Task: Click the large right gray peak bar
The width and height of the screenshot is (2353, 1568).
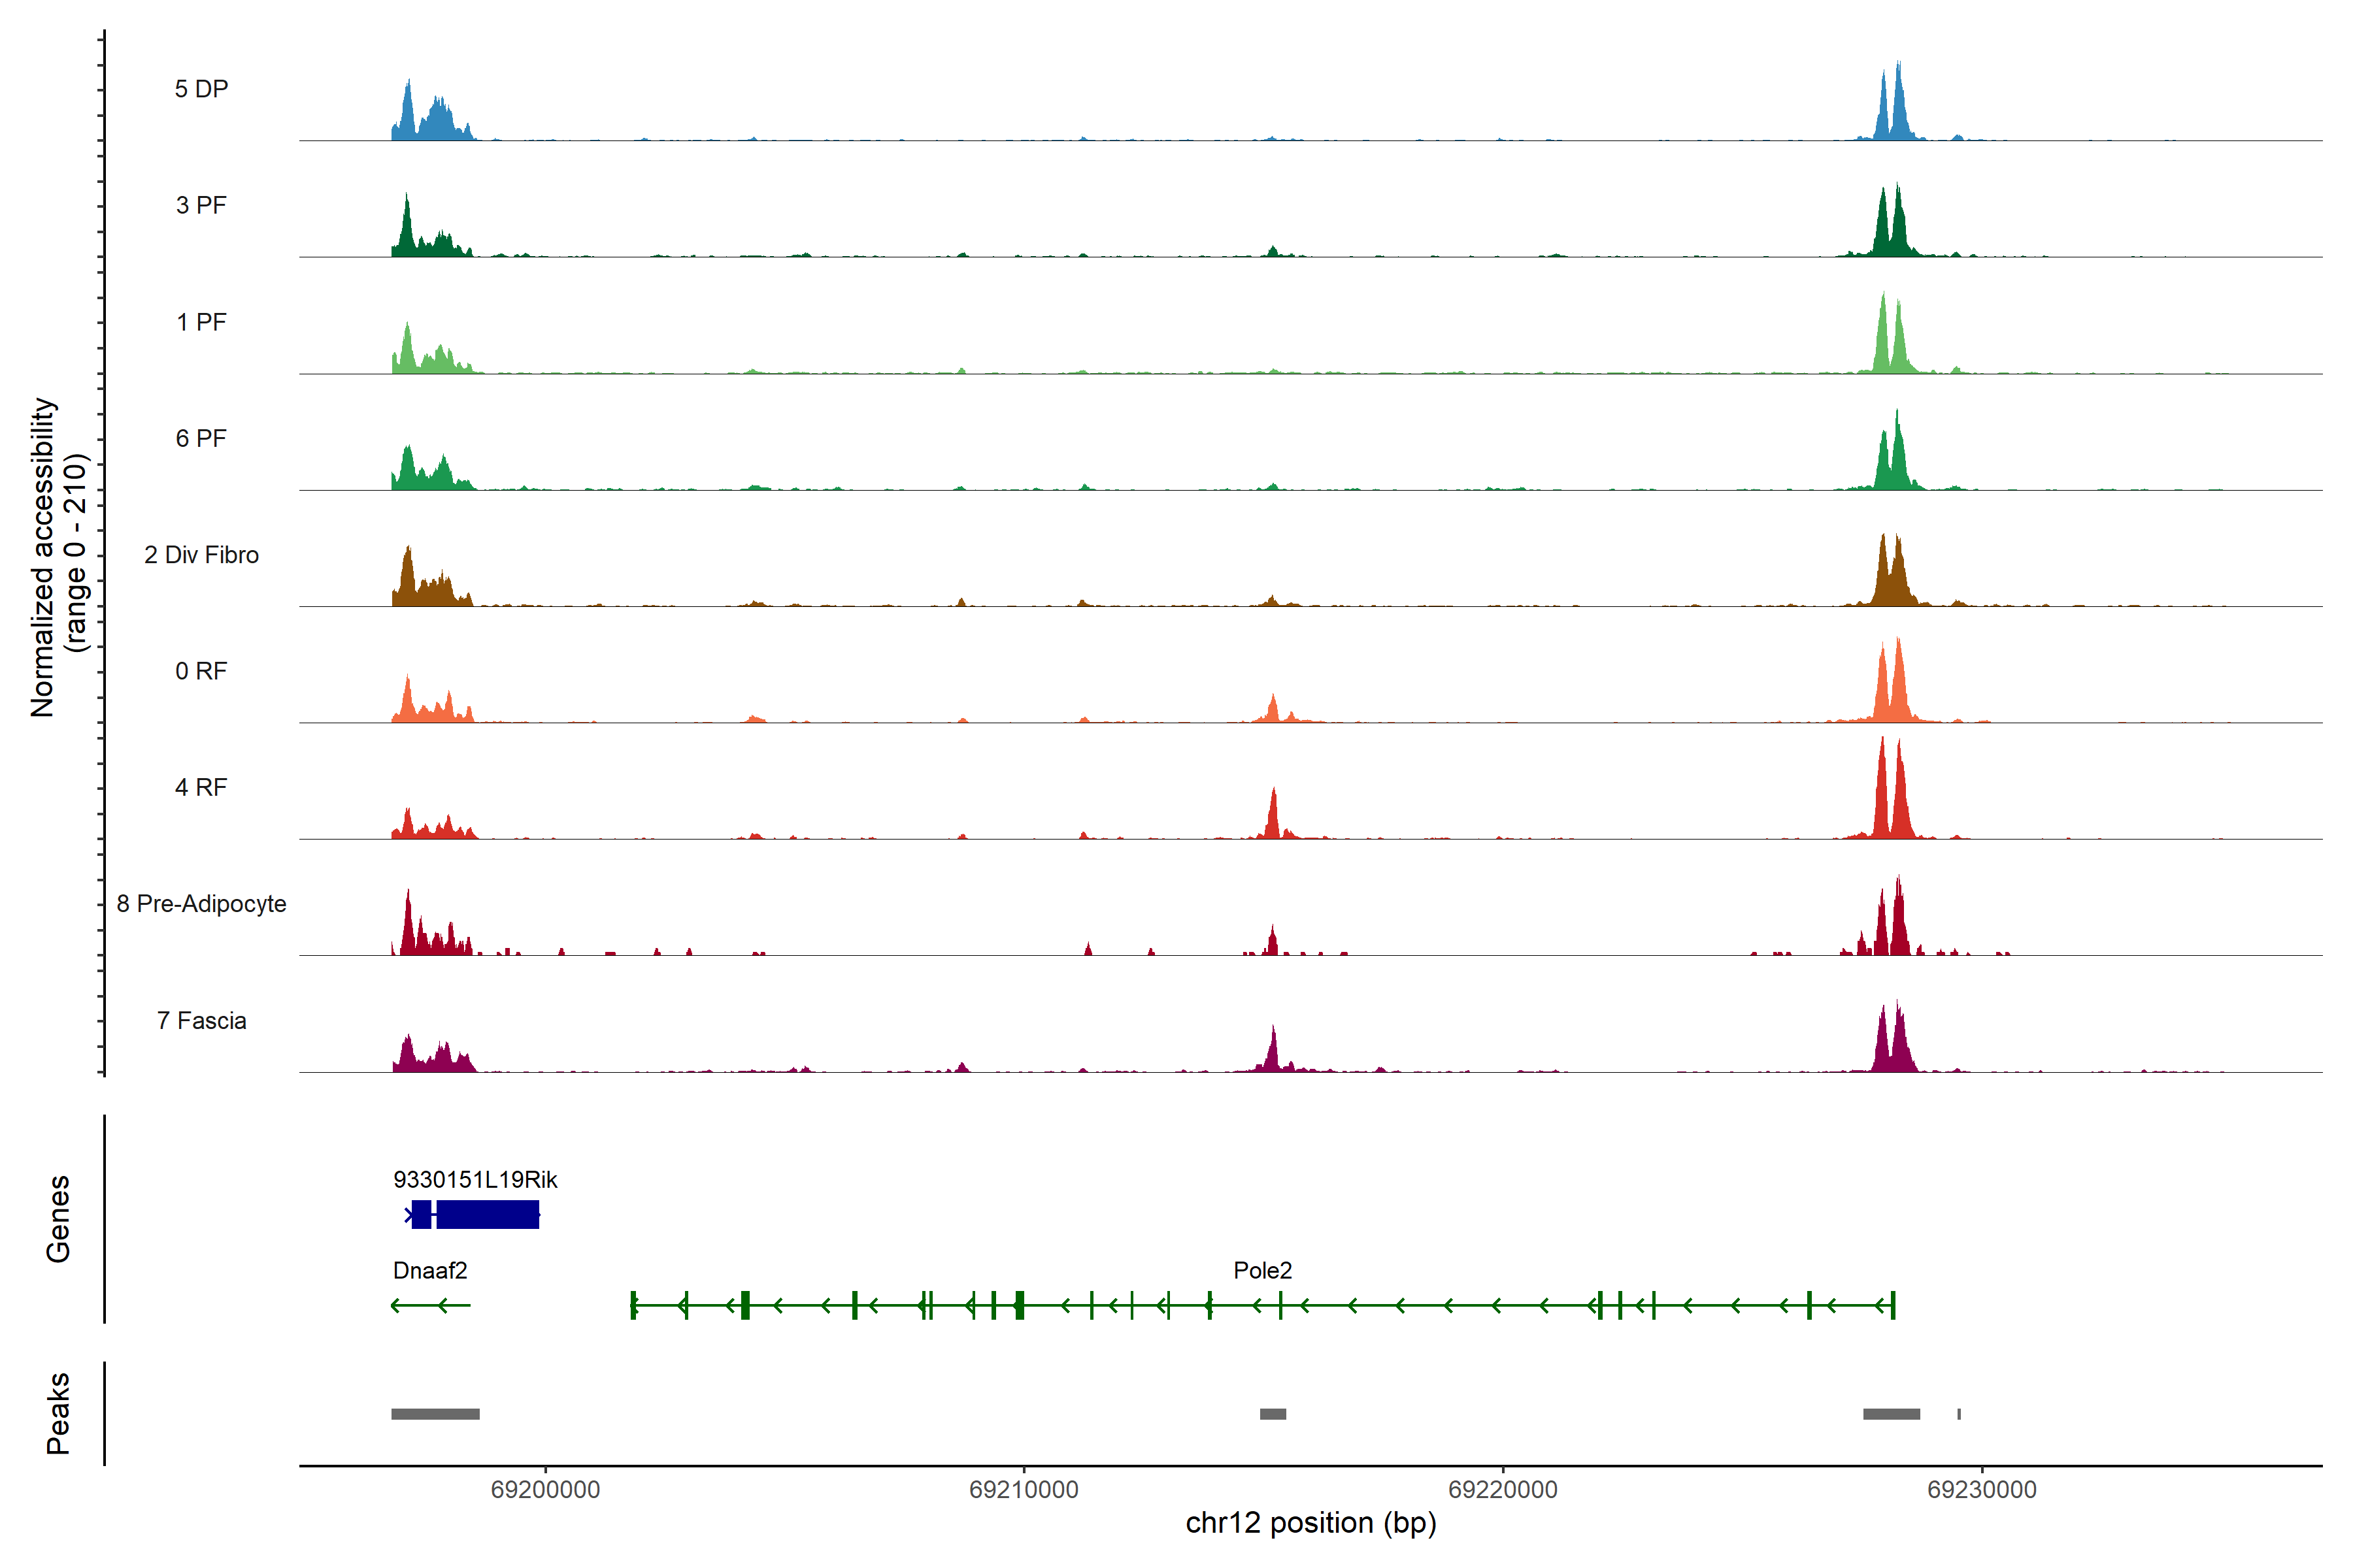Action: click(1891, 1414)
